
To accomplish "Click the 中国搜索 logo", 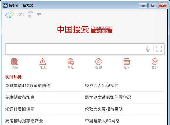I will tap(73, 29).
